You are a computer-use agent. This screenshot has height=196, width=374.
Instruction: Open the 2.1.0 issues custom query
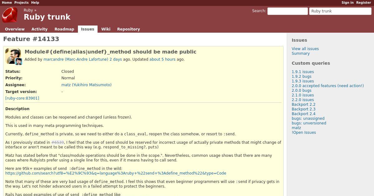pyautogui.click(x=303, y=95)
